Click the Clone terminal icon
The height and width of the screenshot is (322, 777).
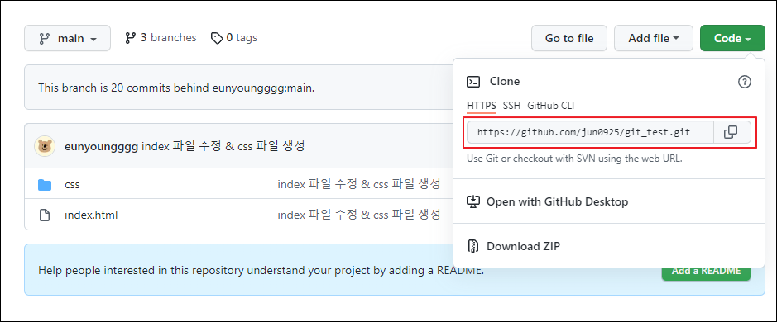pos(474,81)
